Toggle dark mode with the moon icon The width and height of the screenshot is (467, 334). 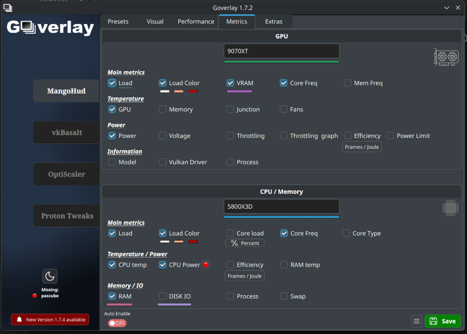pos(50,276)
